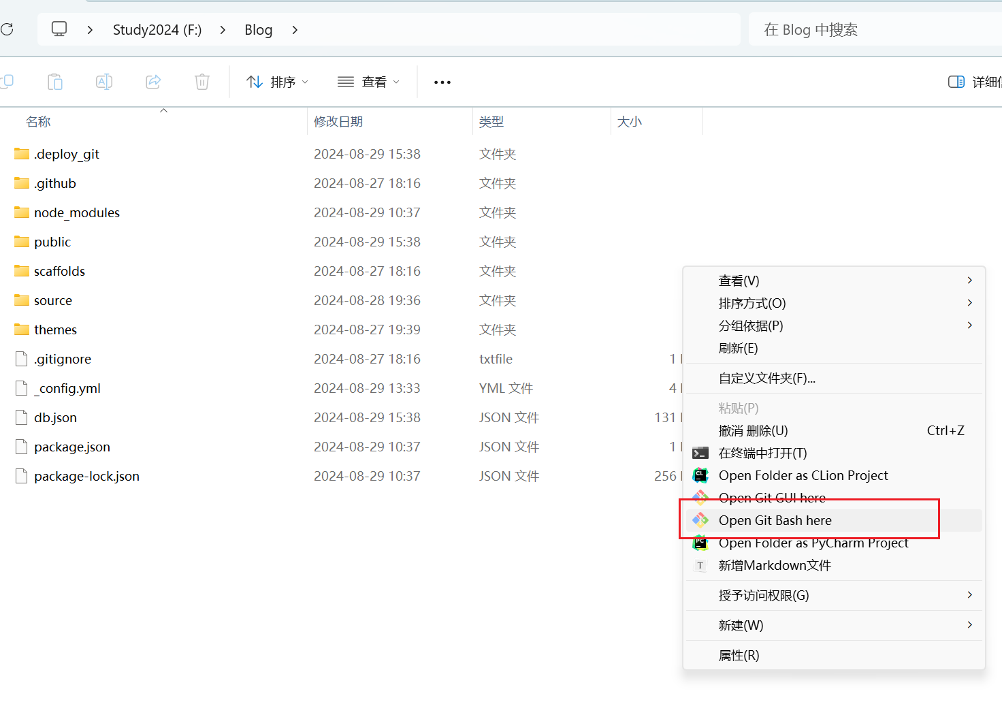
Task: Expand the chevron after Study2024 (F:)
Action: tap(223, 30)
